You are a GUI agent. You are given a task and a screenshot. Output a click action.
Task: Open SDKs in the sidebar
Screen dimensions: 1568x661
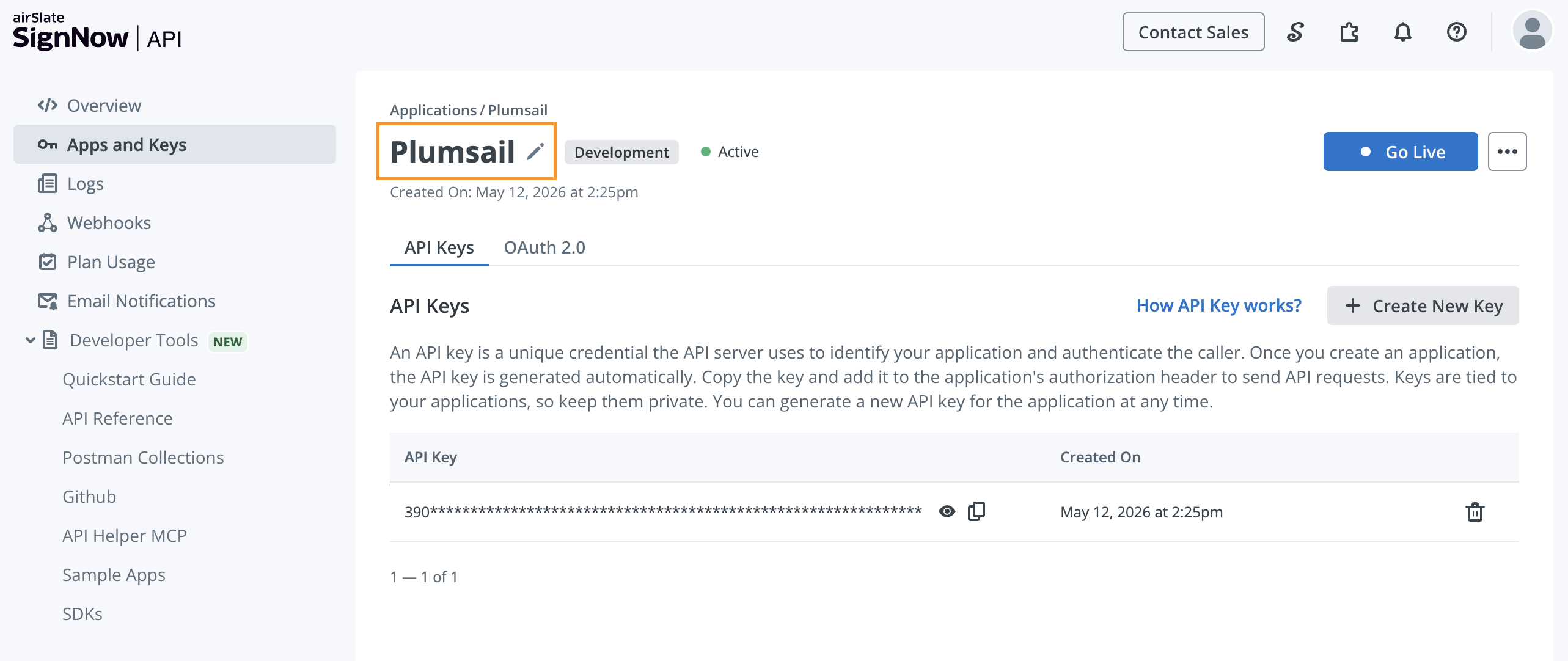point(82,614)
